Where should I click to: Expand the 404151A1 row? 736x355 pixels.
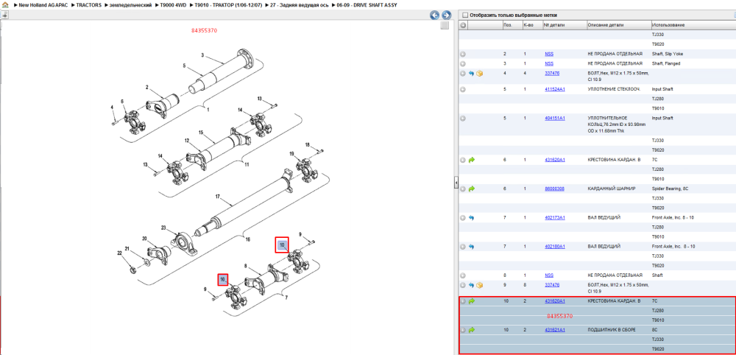click(463, 119)
